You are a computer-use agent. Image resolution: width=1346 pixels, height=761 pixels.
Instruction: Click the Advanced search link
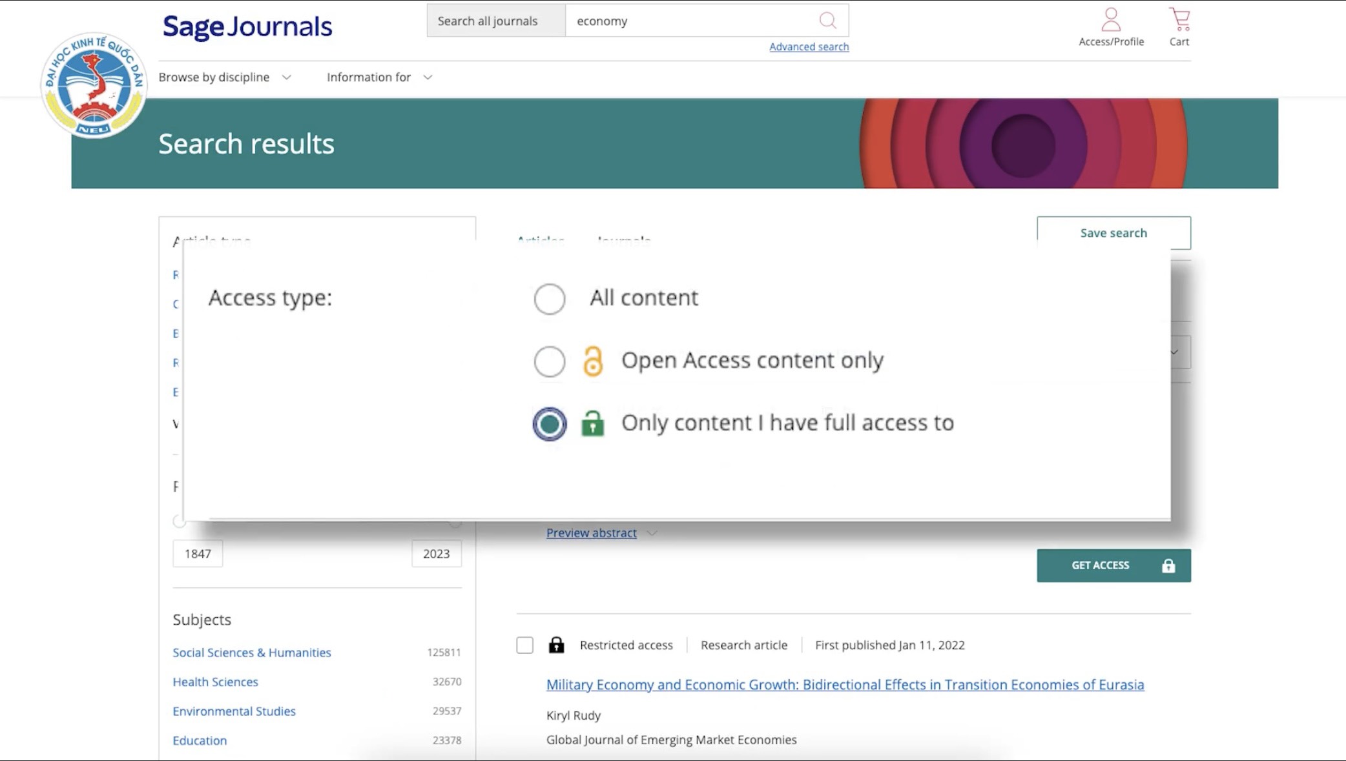pyautogui.click(x=809, y=46)
